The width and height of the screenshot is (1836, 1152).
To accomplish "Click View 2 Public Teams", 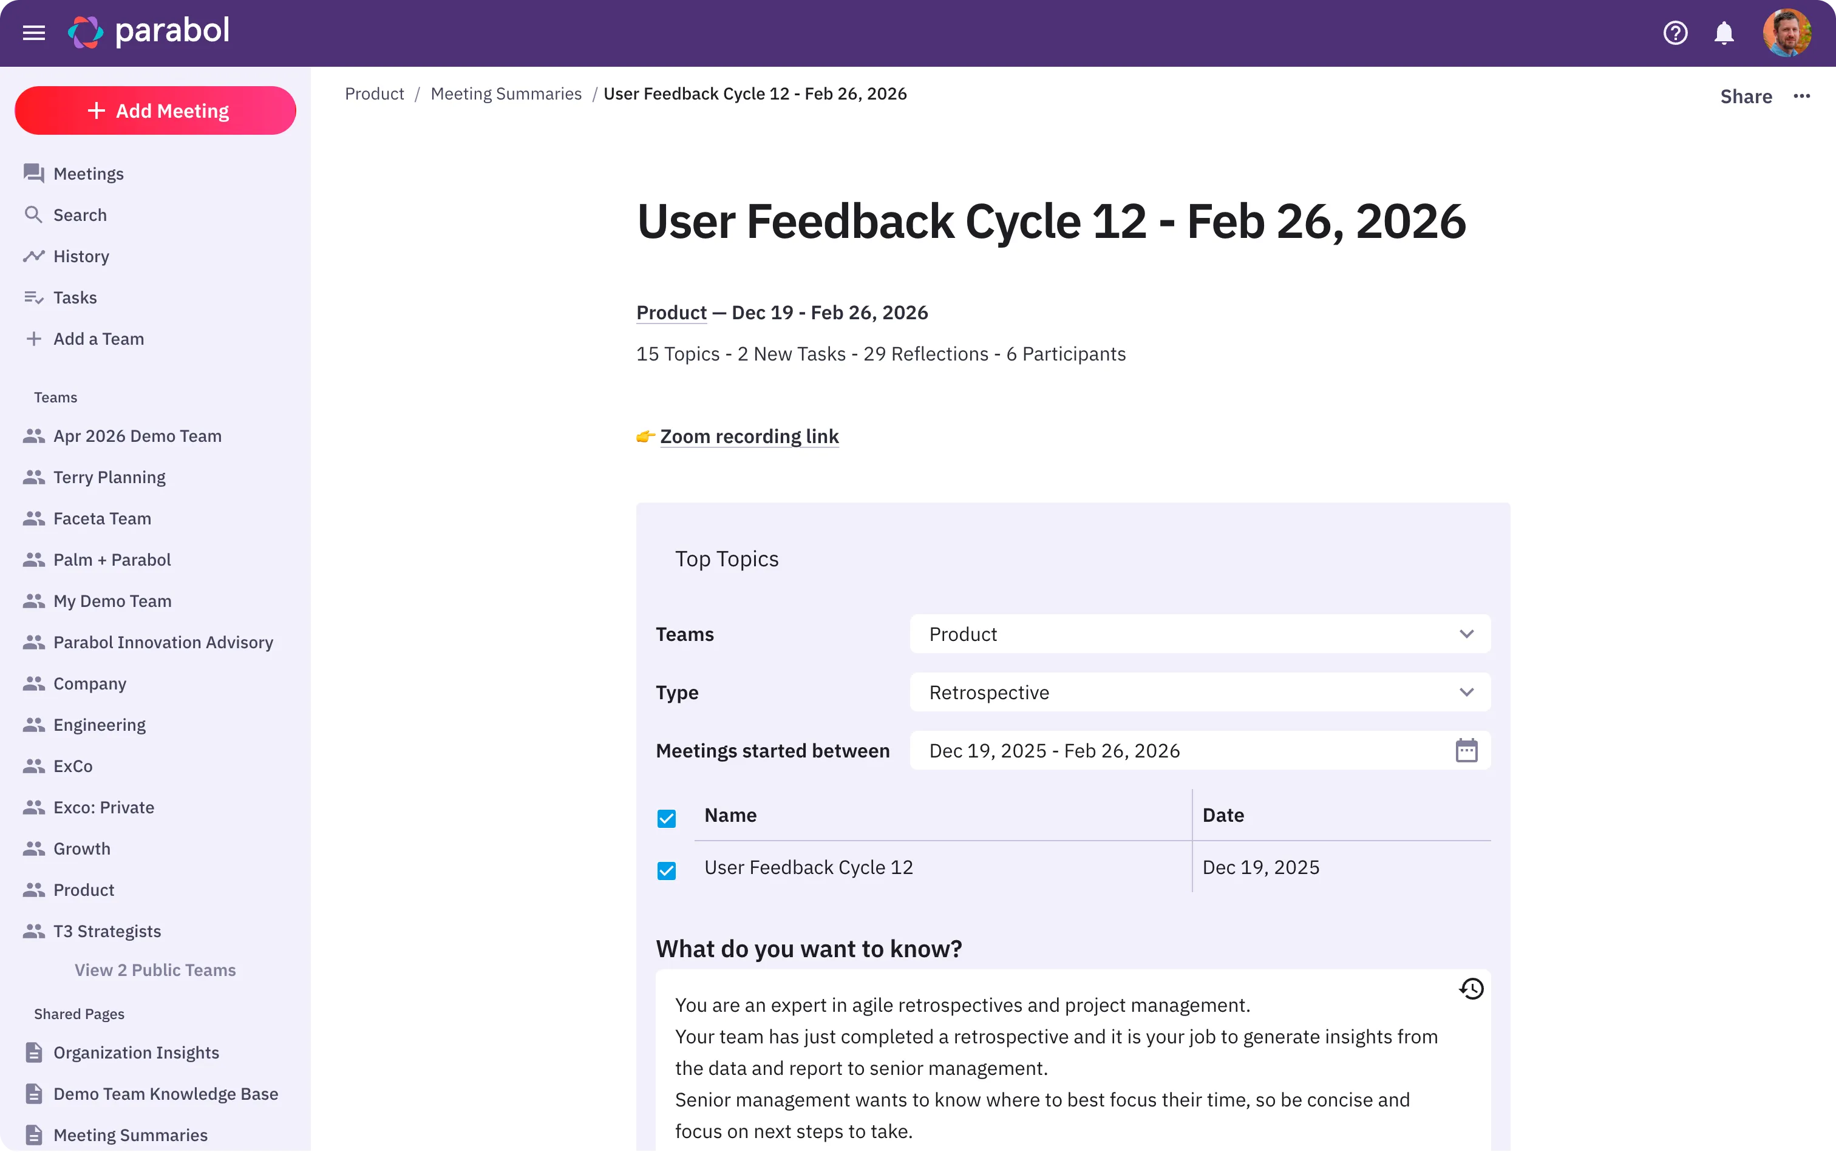I will pos(155,969).
